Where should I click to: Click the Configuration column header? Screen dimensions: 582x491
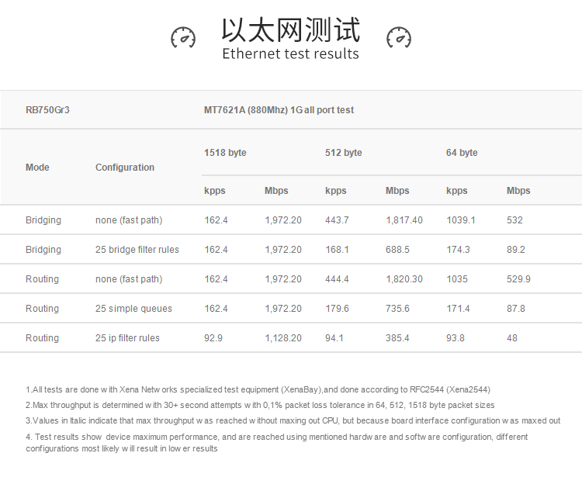point(125,168)
